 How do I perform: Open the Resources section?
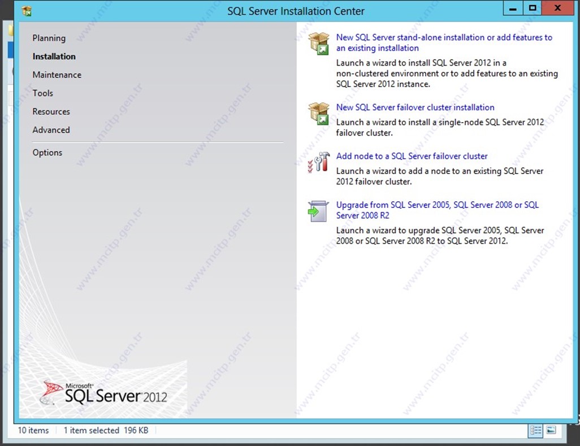tap(51, 112)
